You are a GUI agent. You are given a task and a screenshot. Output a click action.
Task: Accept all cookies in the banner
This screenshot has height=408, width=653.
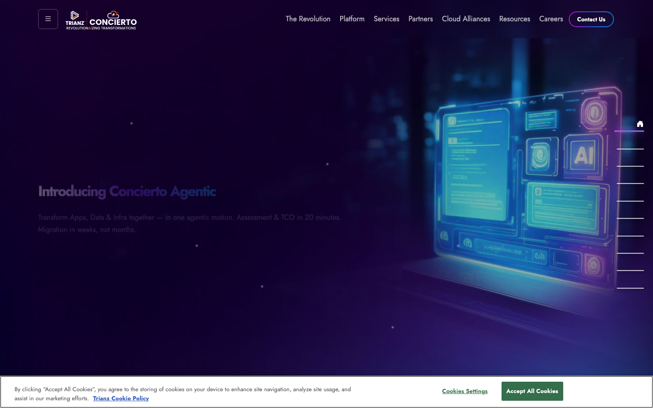click(x=532, y=391)
